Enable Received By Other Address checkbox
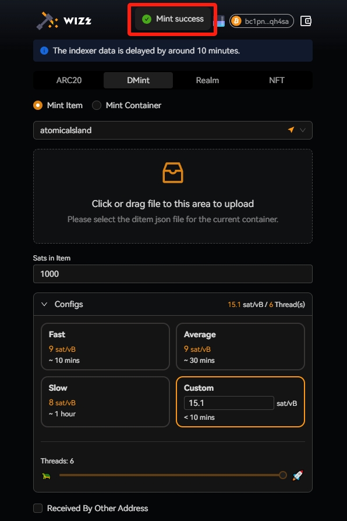 [38, 508]
